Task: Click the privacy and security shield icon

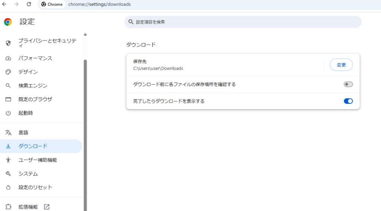Action: 8,43
